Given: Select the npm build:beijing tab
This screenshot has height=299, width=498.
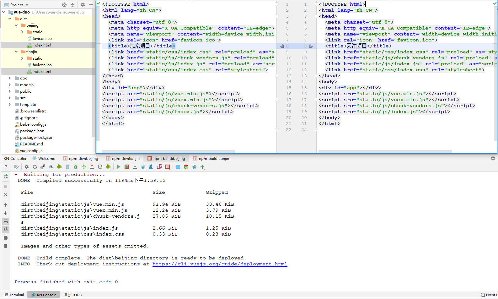Looking at the screenshot, I should [x=166, y=159].
